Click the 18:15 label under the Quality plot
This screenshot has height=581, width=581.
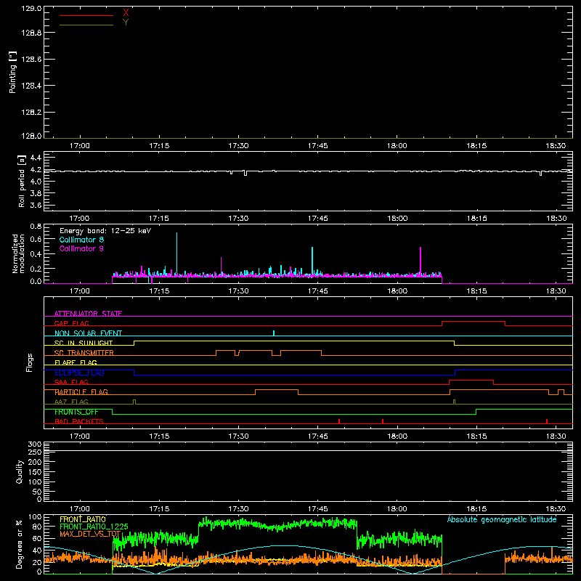coord(476,509)
